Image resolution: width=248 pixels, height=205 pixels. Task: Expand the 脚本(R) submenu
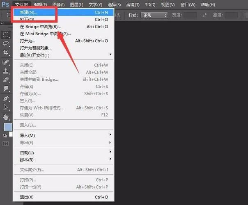[64, 160]
